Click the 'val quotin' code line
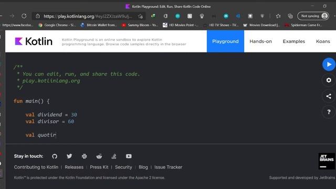This screenshot has height=189, width=336. click(x=41, y=135)
